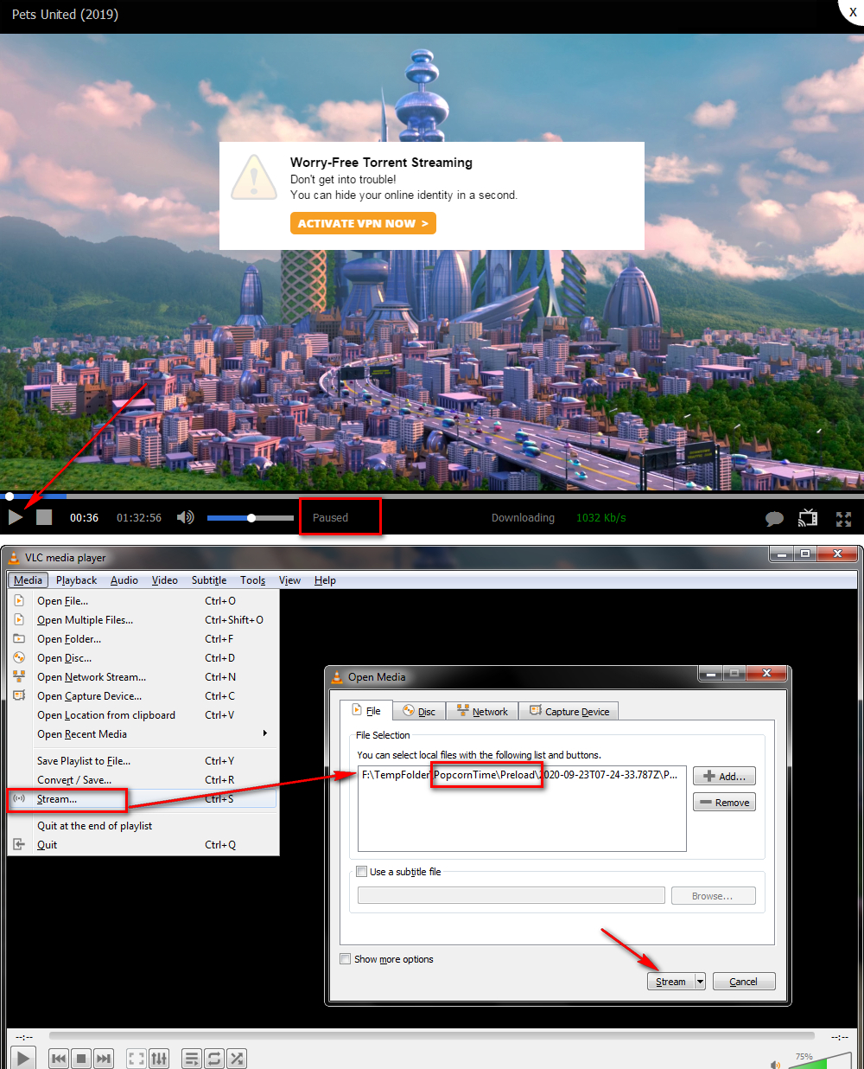Screen dimensions: 864x1069
Task: Mute using the Popcorn Time speaker icon
Action: [x=185, y=517]
